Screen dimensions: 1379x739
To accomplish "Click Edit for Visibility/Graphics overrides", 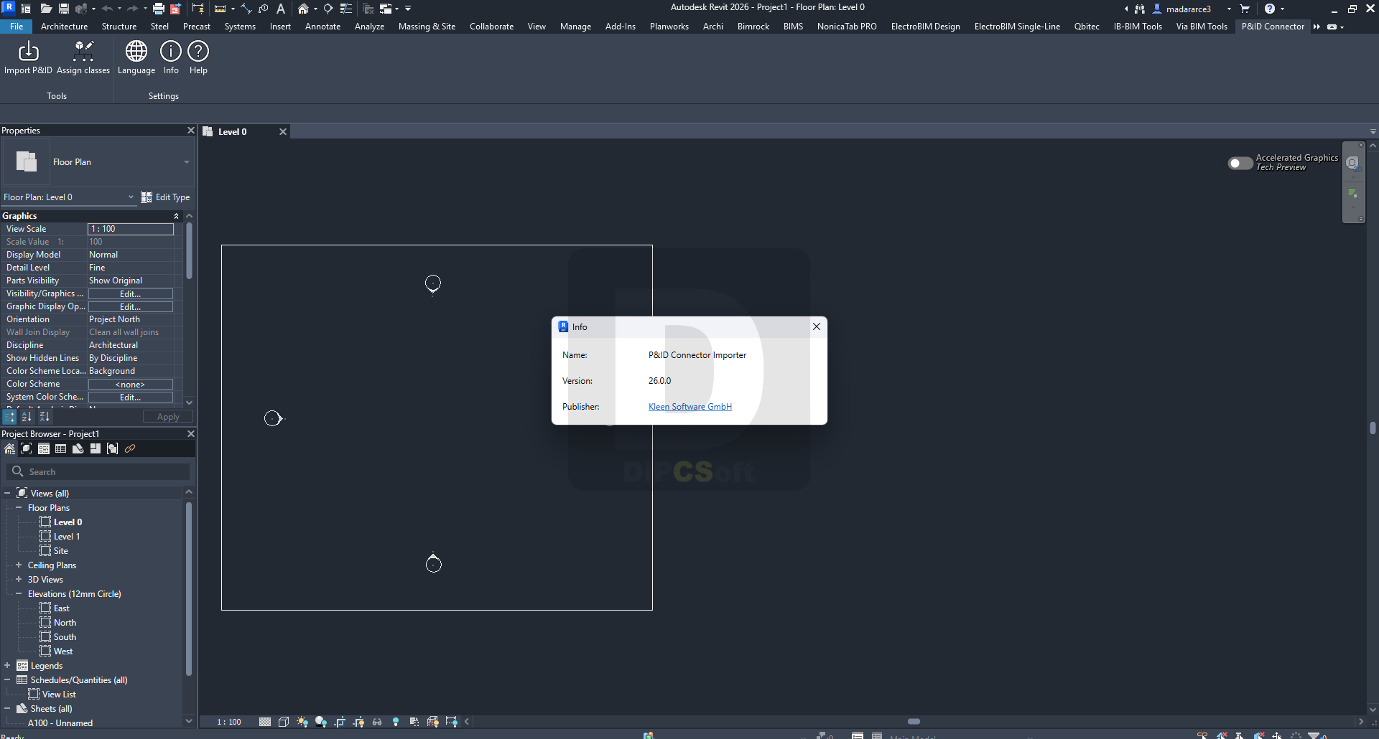I will 131,294.
